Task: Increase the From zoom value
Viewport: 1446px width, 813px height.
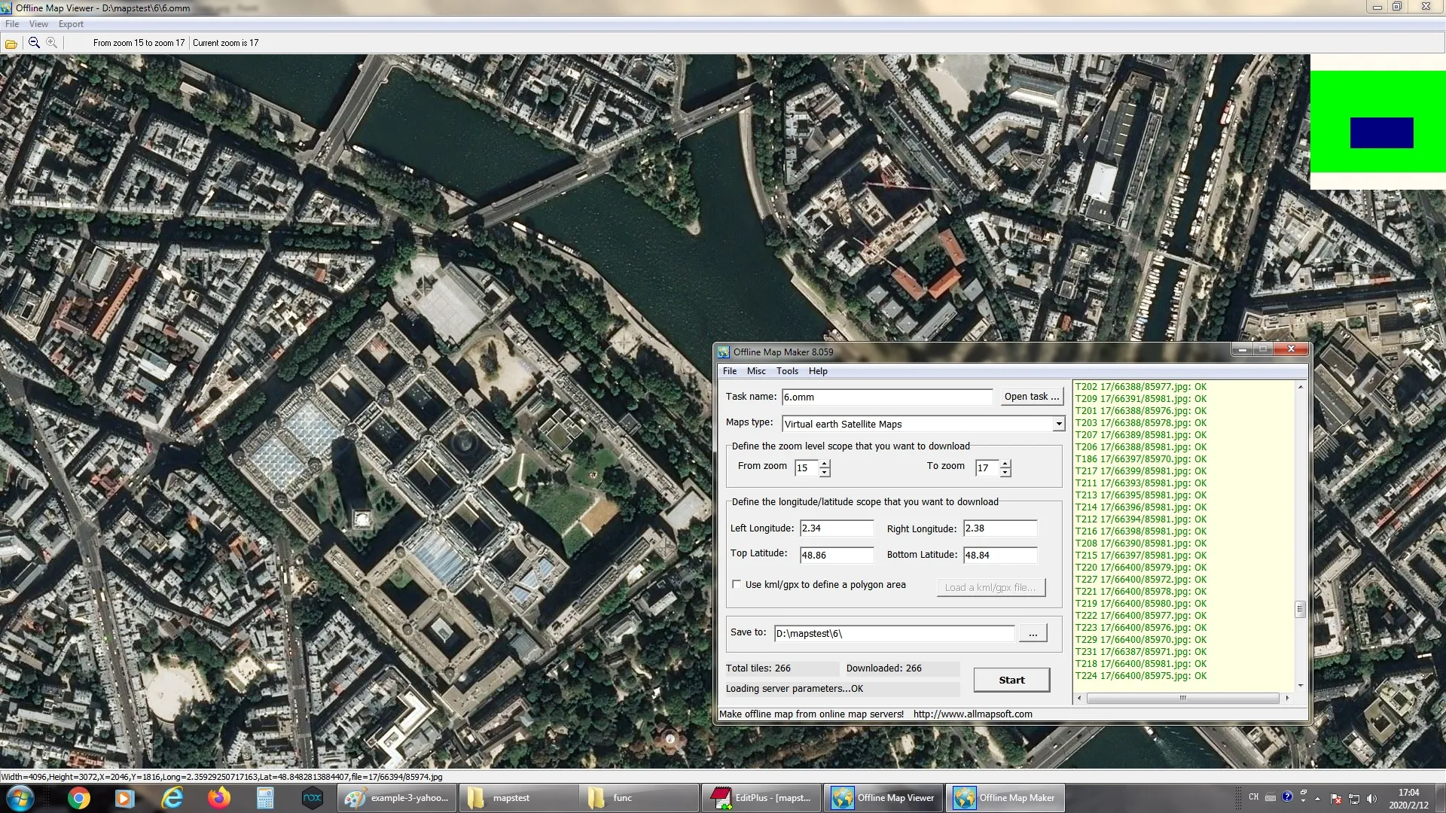Action: 825,464
